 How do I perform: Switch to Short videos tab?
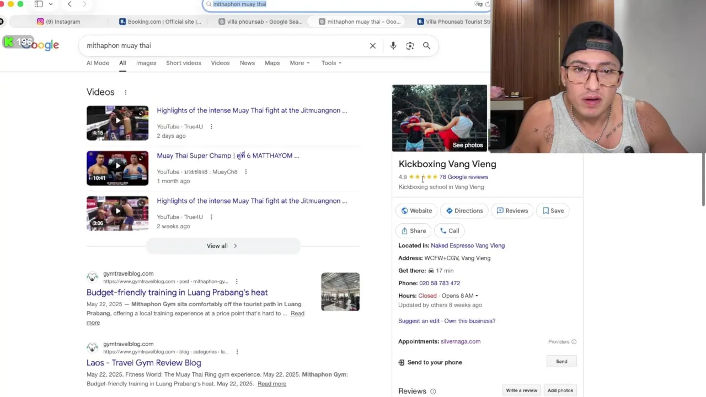pyautogui.click(x=184, y=63)
